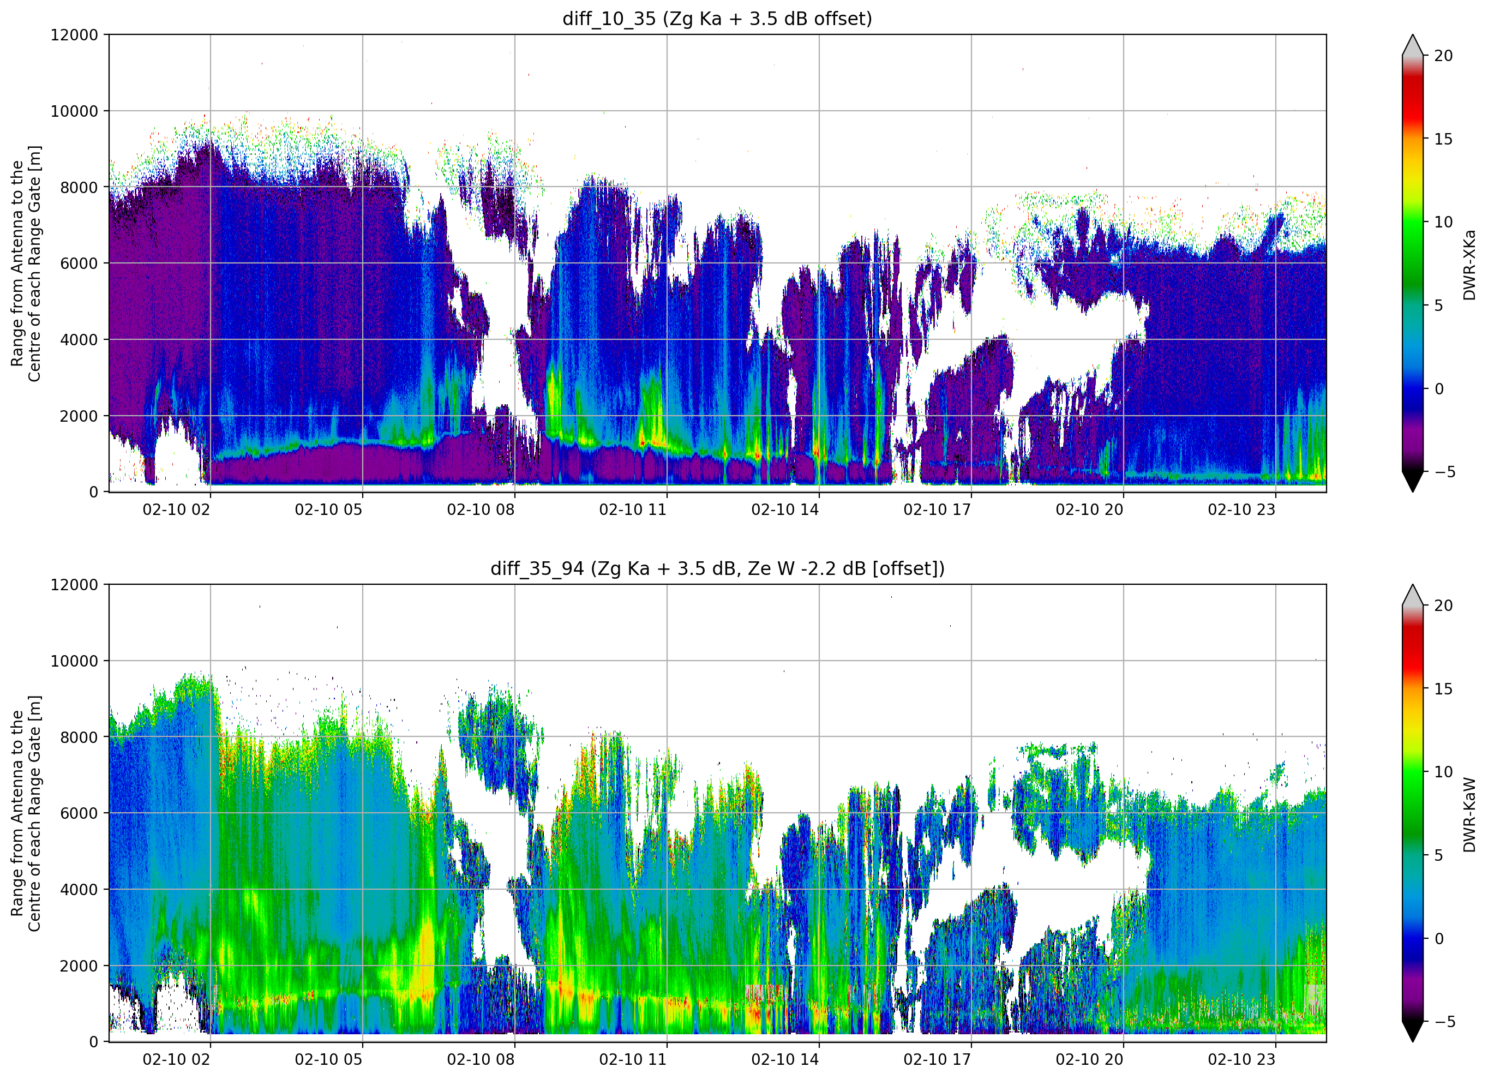Screen dimensions: 1488x1079
Task: Click the 10000 y-tick in the bottom plot
Action: [74, 661]
